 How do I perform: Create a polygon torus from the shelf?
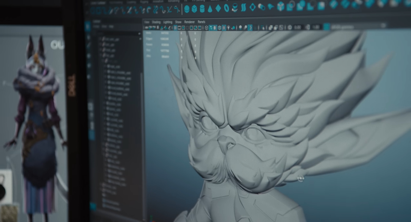226,8
